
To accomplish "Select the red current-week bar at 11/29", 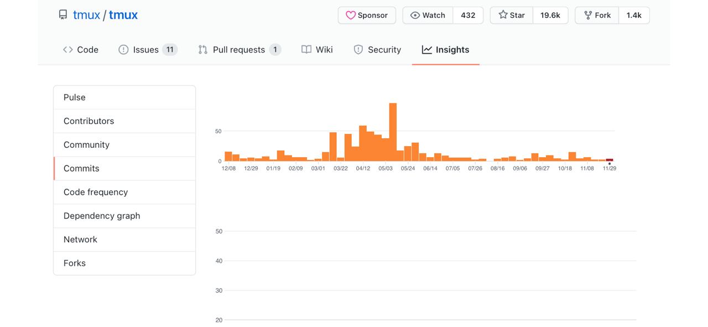I will [x=610, y=160].
